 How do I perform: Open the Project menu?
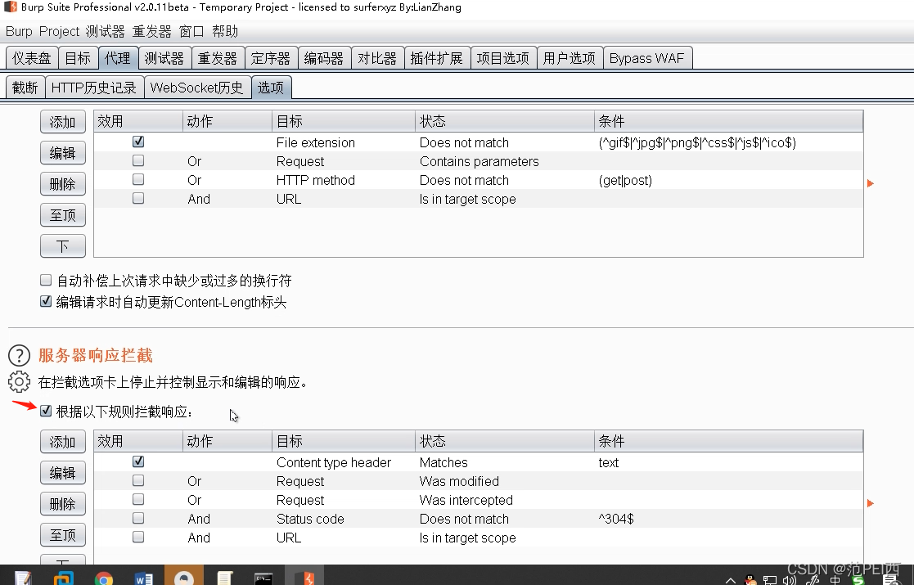pos(59,31)
